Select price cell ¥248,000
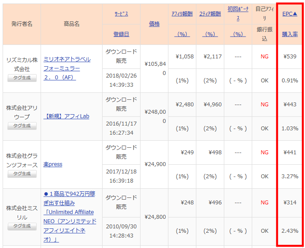Viewport: 305px width, 248px height. tap(155, 116)
